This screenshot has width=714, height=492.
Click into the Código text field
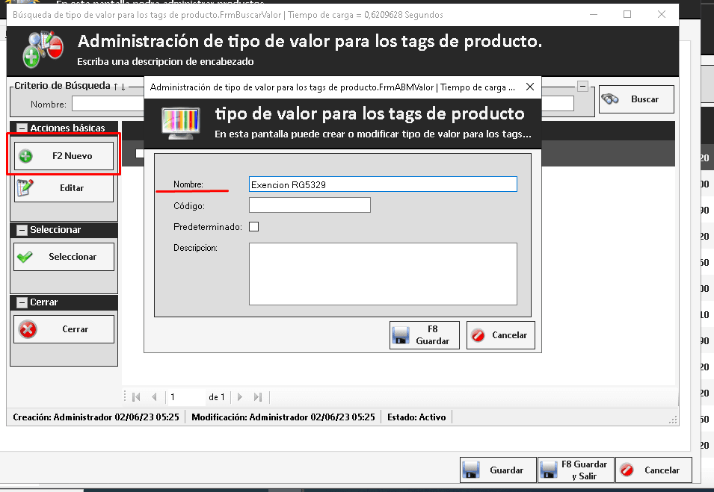tap(310, 205)
